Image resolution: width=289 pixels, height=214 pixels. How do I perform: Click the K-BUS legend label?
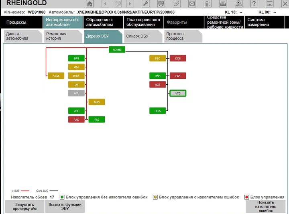[15, 191]
